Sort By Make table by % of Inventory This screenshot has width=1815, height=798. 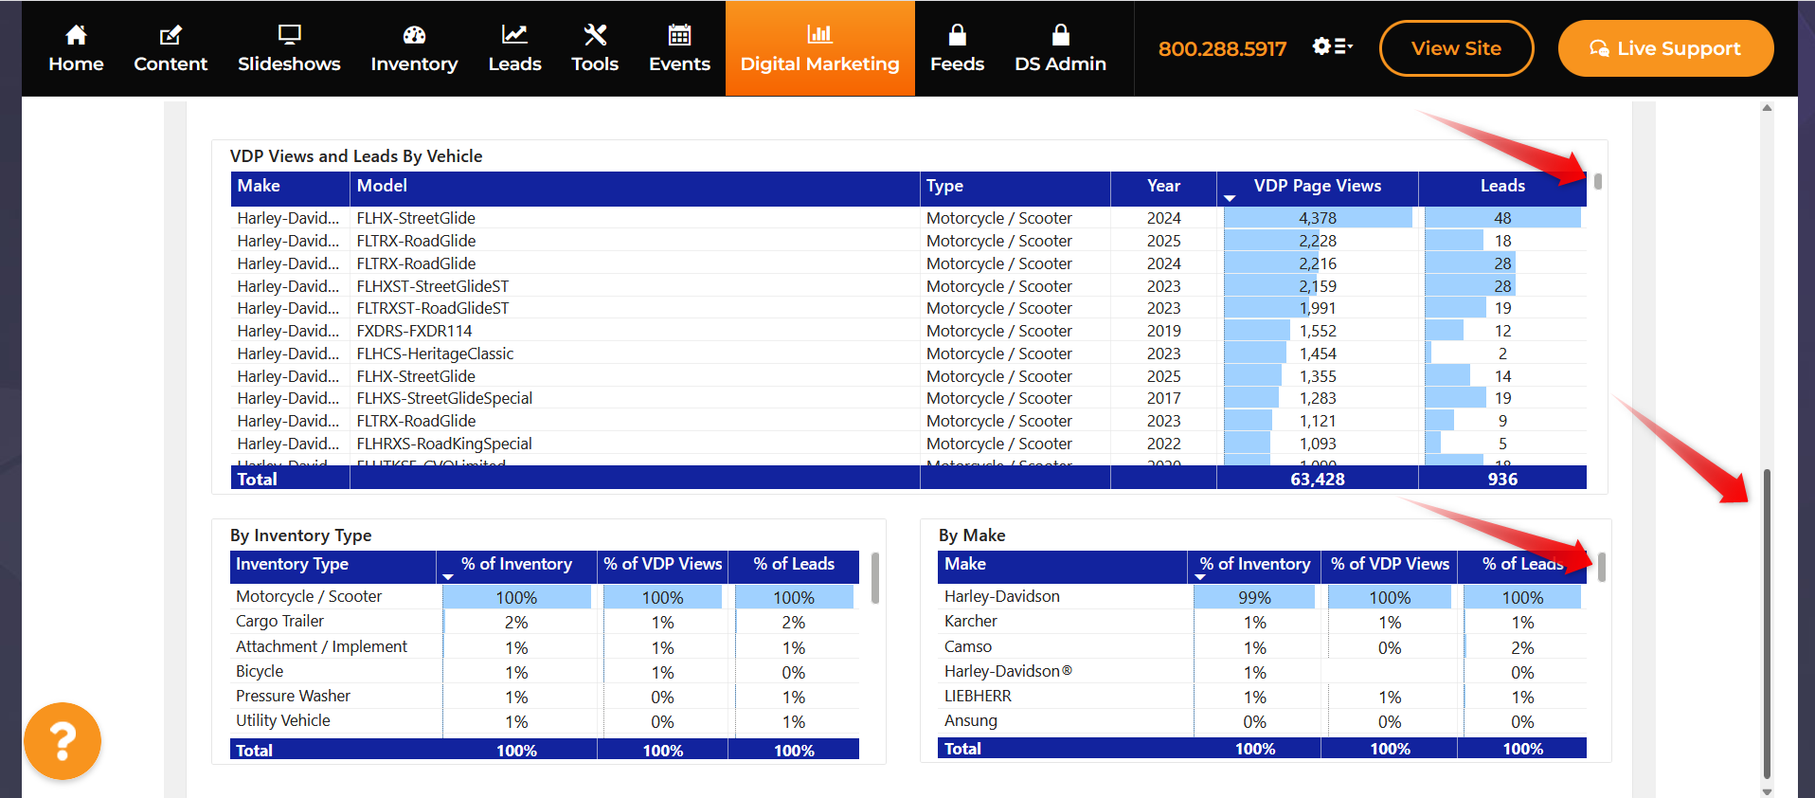[x=1254, y=566]
